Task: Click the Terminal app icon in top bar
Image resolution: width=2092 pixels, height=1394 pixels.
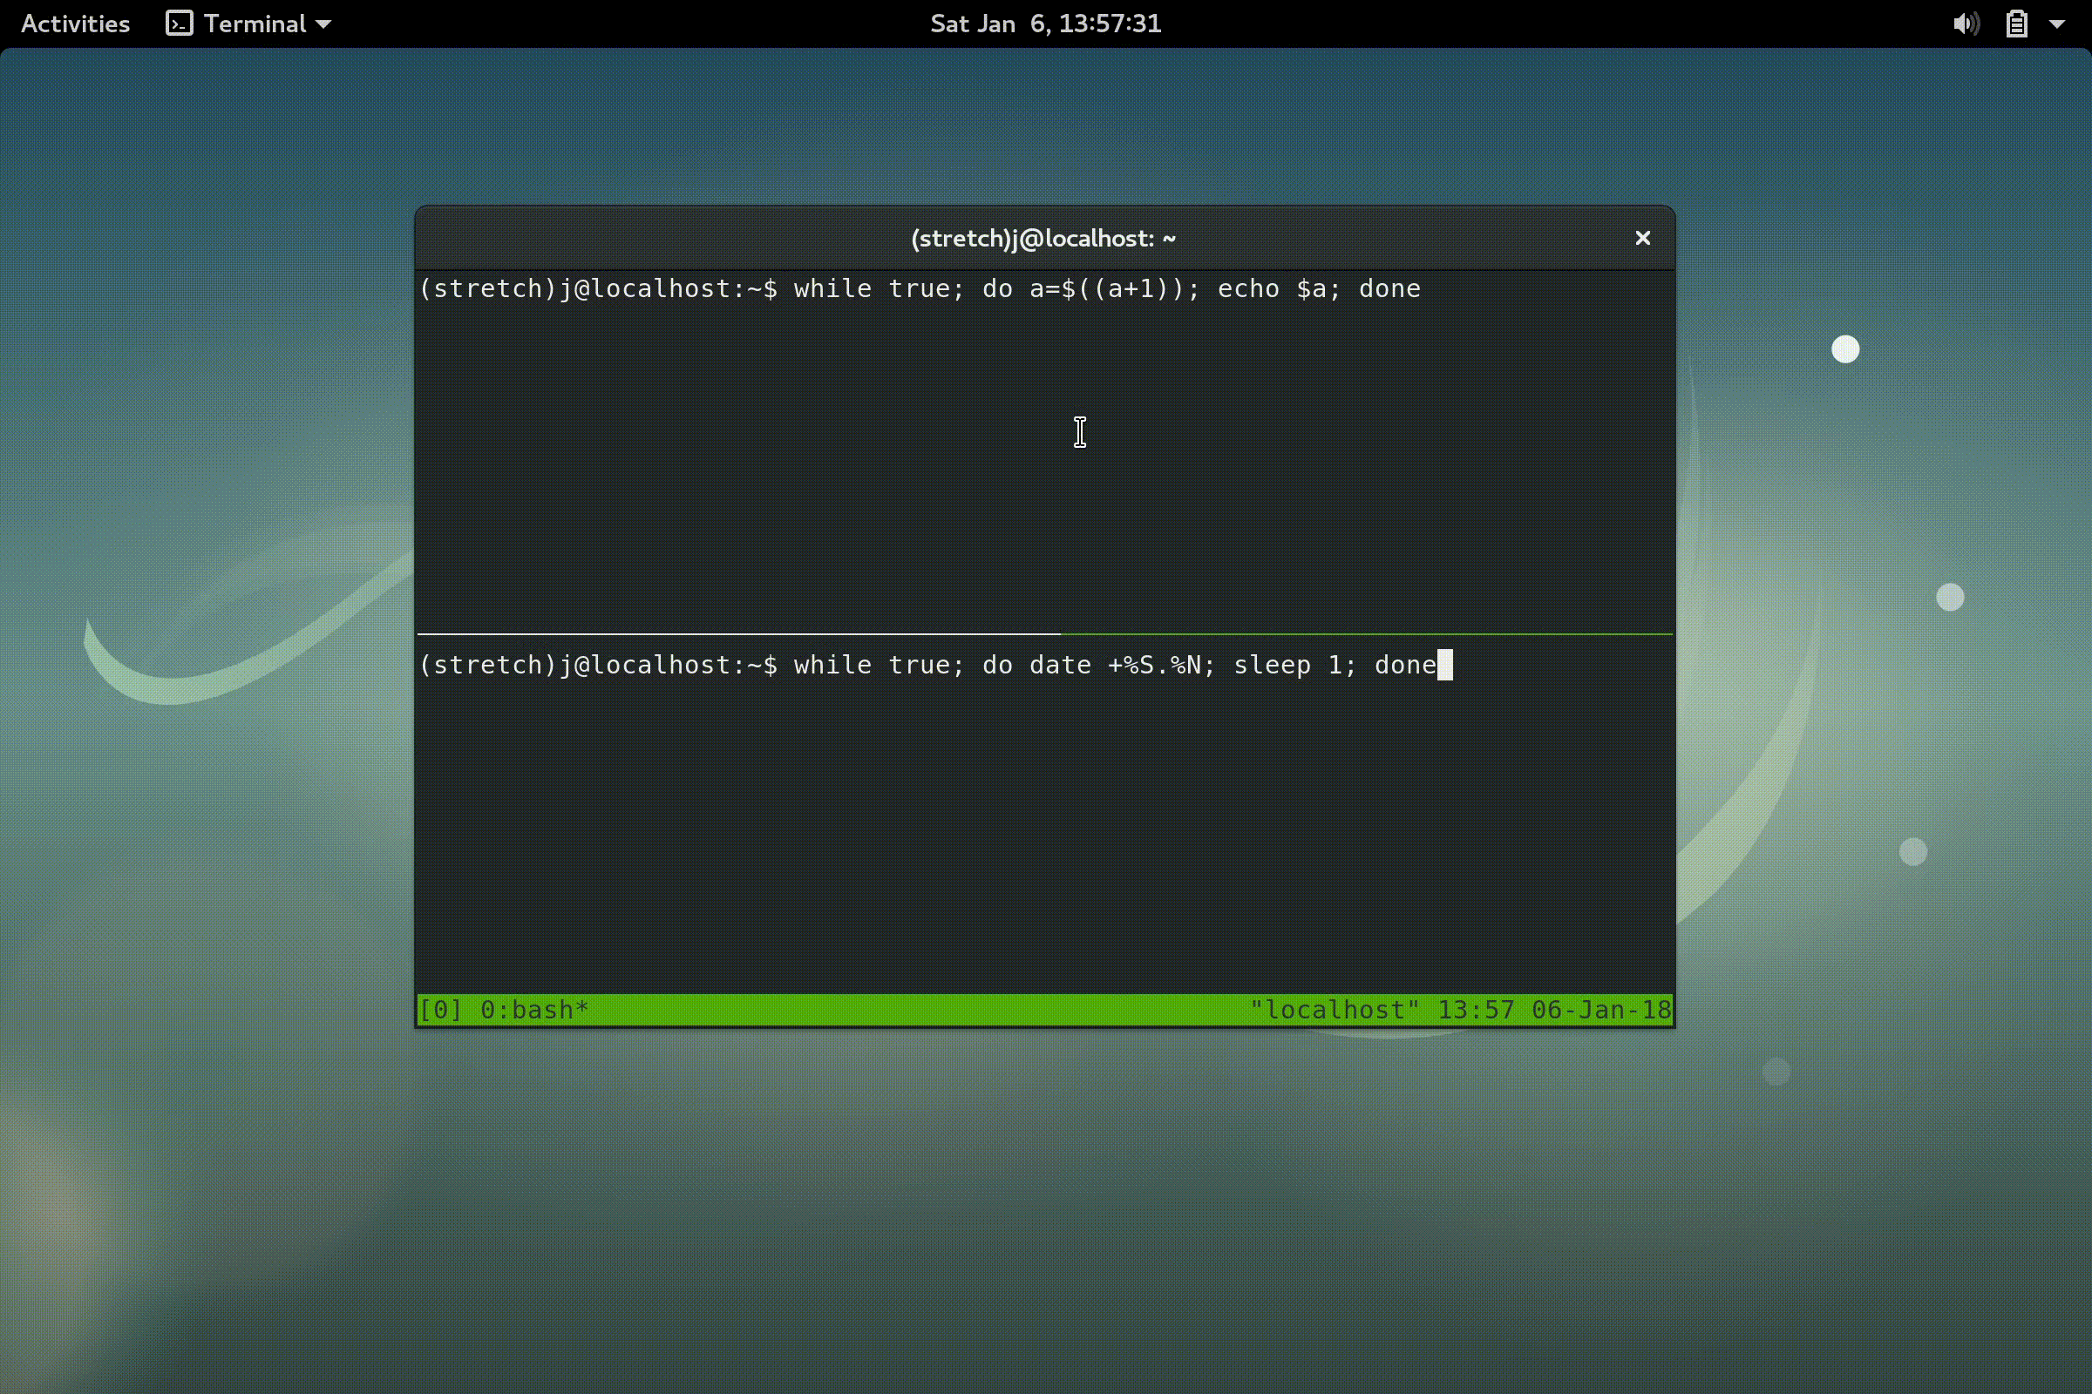Action: click(x=179, y=24)
